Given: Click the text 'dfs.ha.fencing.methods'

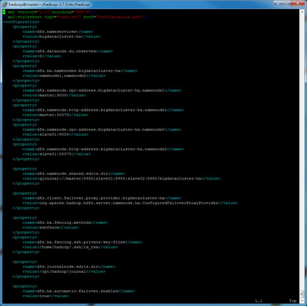Looking at the screenshot, I should pos(64,222).
